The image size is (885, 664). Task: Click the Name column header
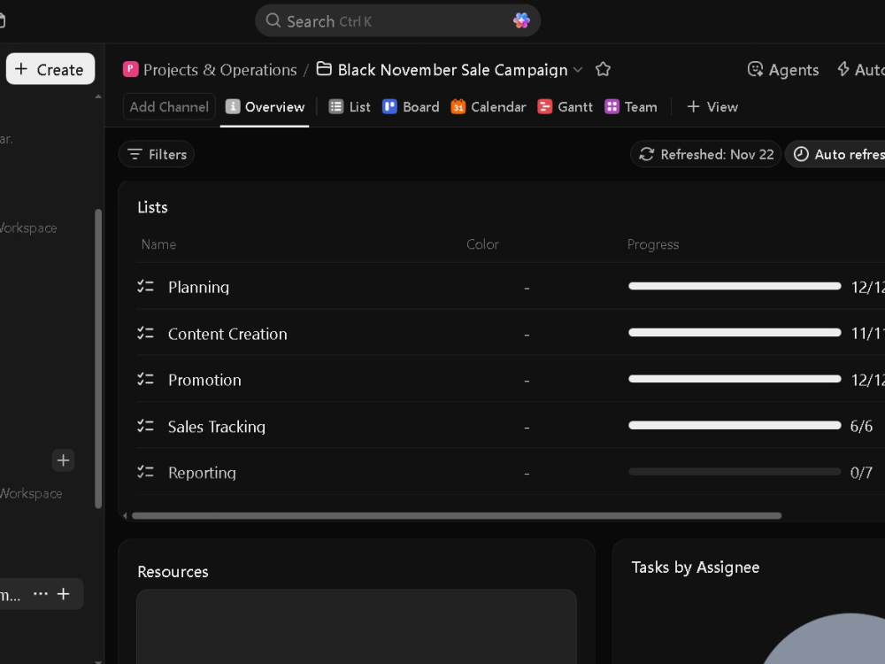coord(158,244)
